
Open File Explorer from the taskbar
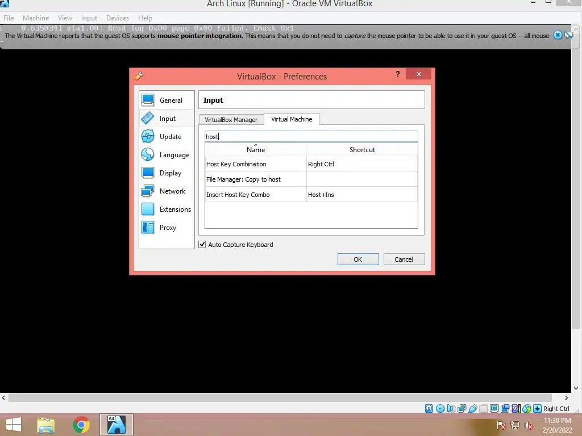pyautogui.click(x=46, y=425)
